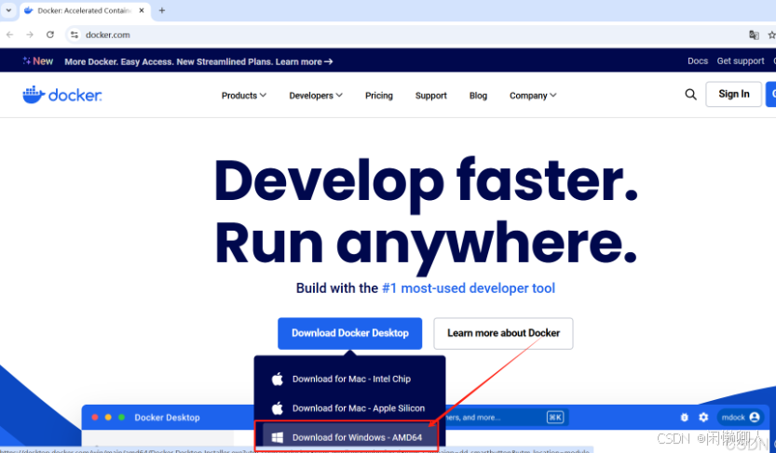776x453 pixels.
Task: Click the Get support link
Action: coord(741,60)
